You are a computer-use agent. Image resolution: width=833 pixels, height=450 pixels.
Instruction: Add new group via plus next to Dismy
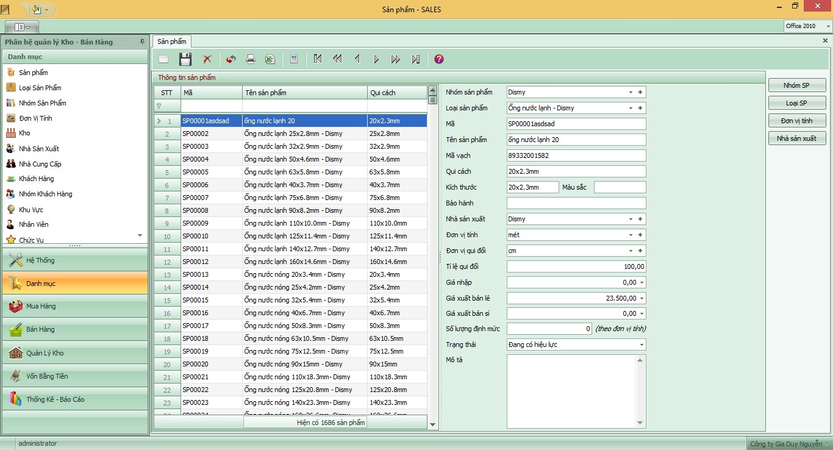(640, 93)
